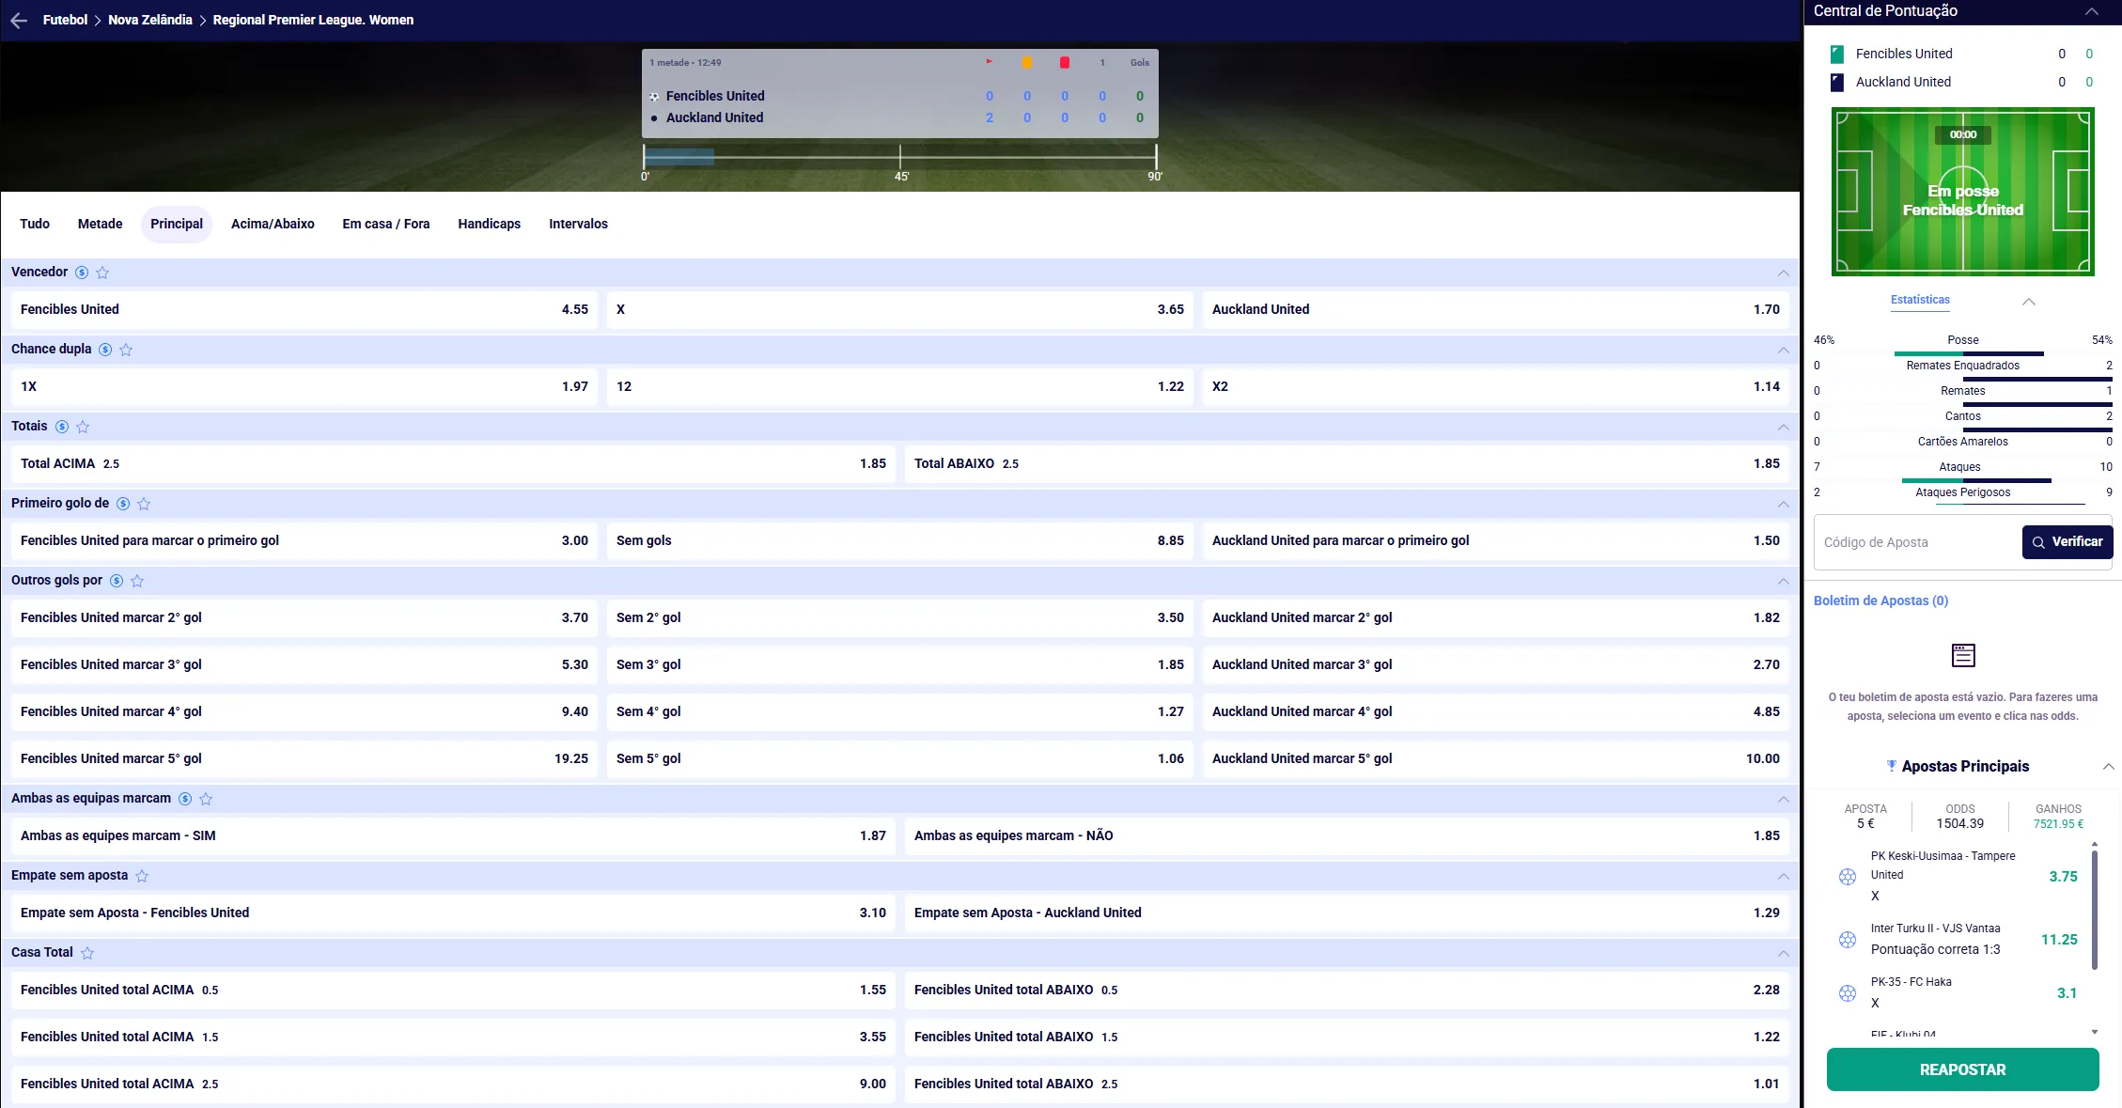
Task: Pick Ambas as equipes marcam - SIM
Action: [x=453, y=835]
